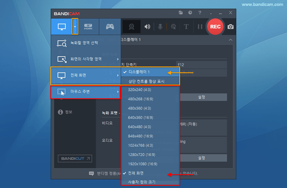Viewport: 287px width, 188px height.
Task: Choose 480x268 (16:9) size
Action: tap(150, 99)
